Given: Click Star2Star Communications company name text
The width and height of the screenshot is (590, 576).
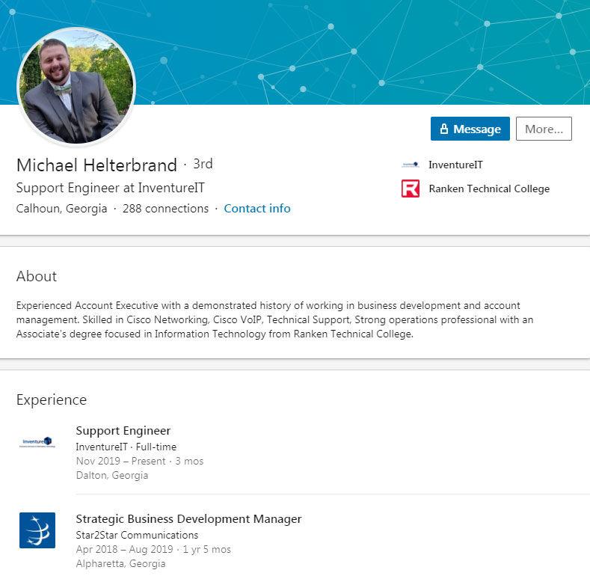Looking at the screenshot, I should 137,535.
